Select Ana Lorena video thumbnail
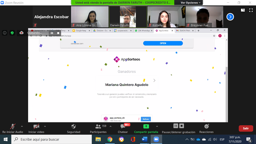This screenshot has height=144, width=256. tap(90, 17)
